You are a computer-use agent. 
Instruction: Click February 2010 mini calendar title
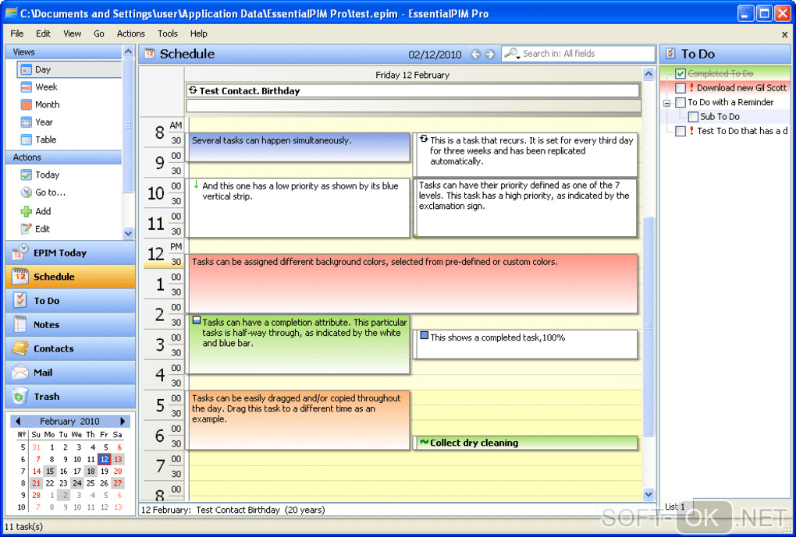coord(69,421)
